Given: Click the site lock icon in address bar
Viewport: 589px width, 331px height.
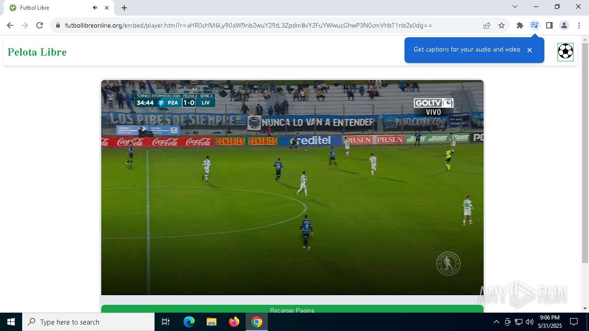Looking at the screenshot, I should tap(58, 26).
